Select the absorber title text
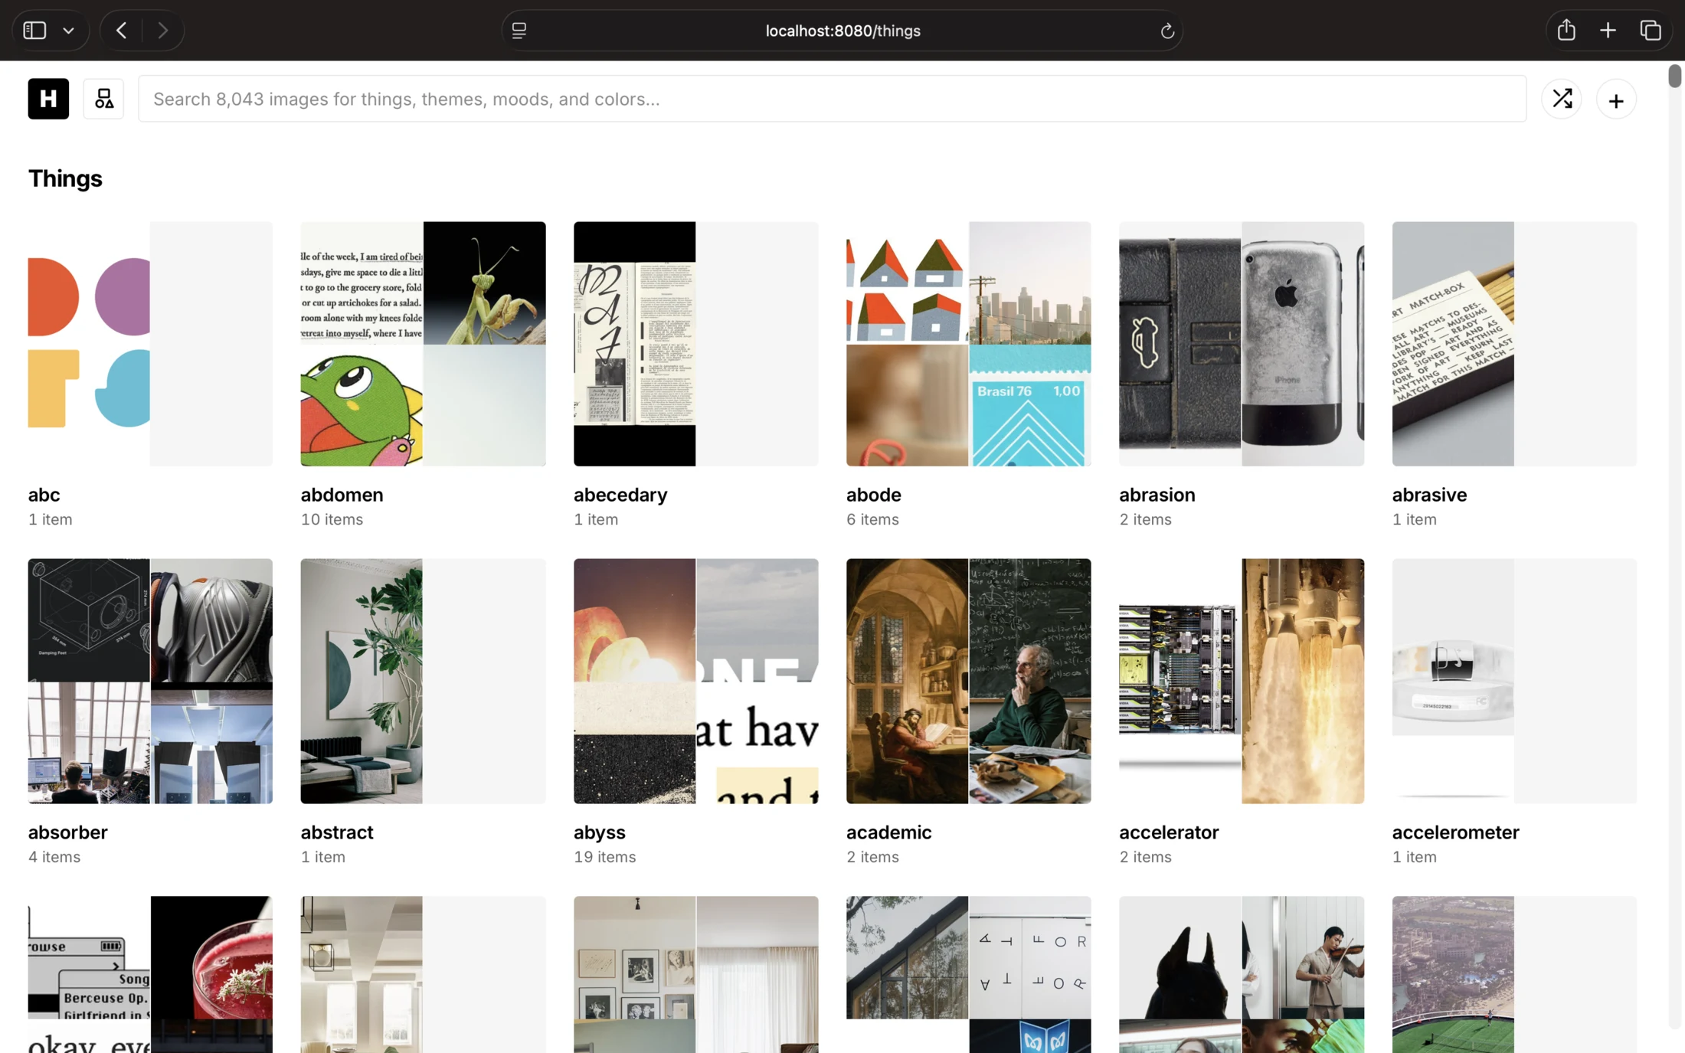 (x=67, y=832)
